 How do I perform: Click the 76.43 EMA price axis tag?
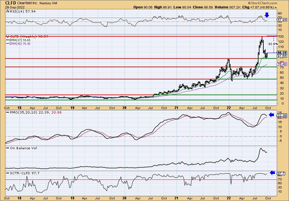tap(282, 64)
